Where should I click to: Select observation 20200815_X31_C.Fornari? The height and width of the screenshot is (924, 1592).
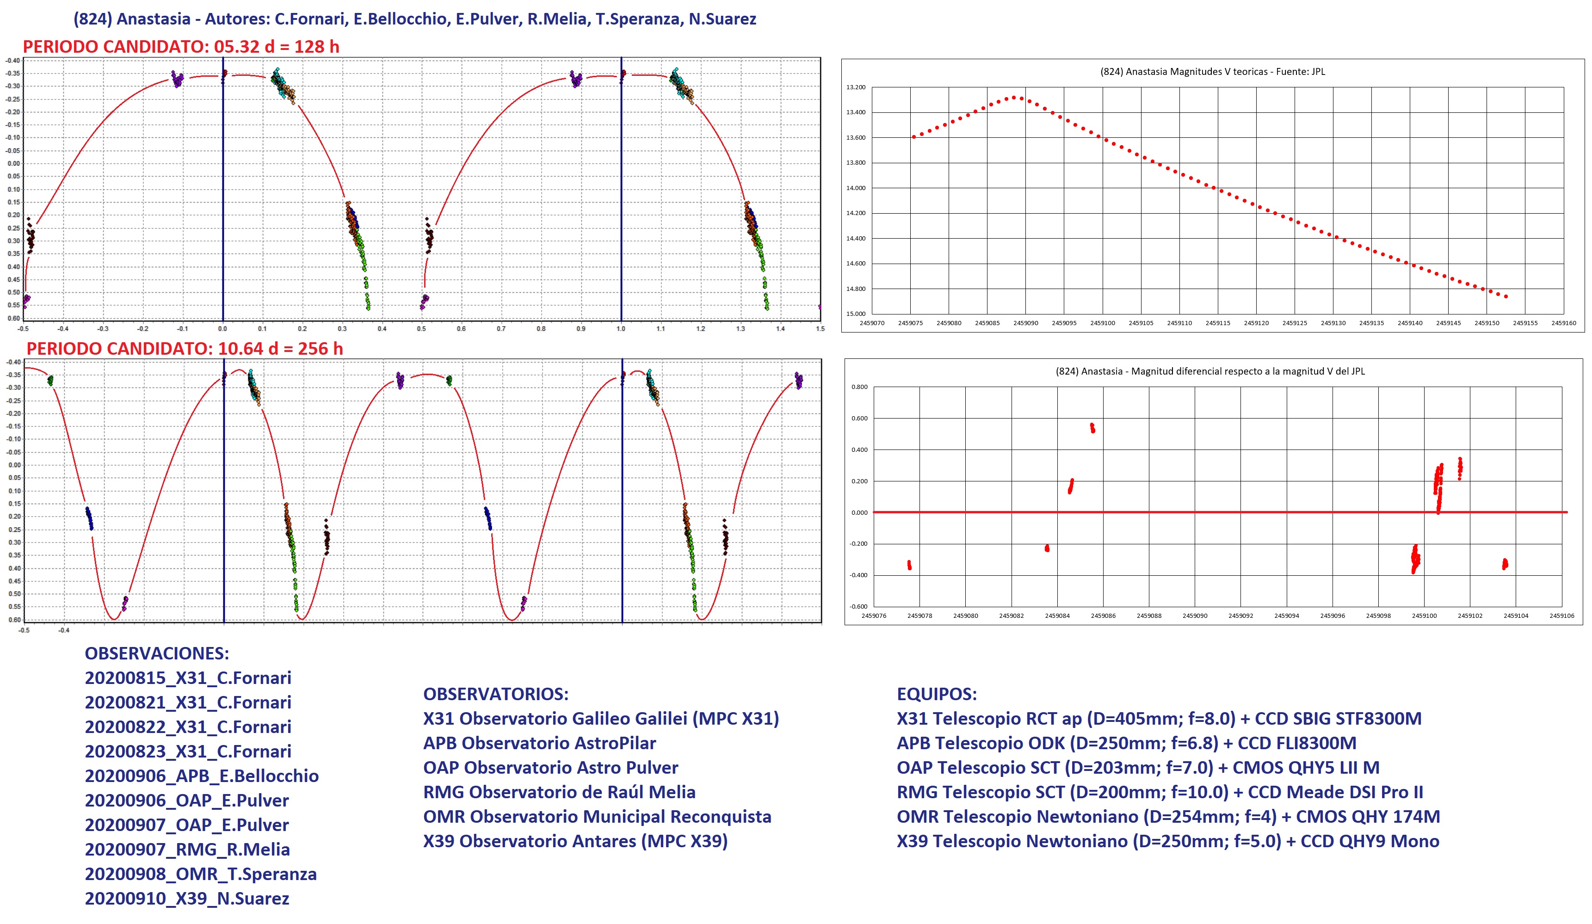(188, 678)
